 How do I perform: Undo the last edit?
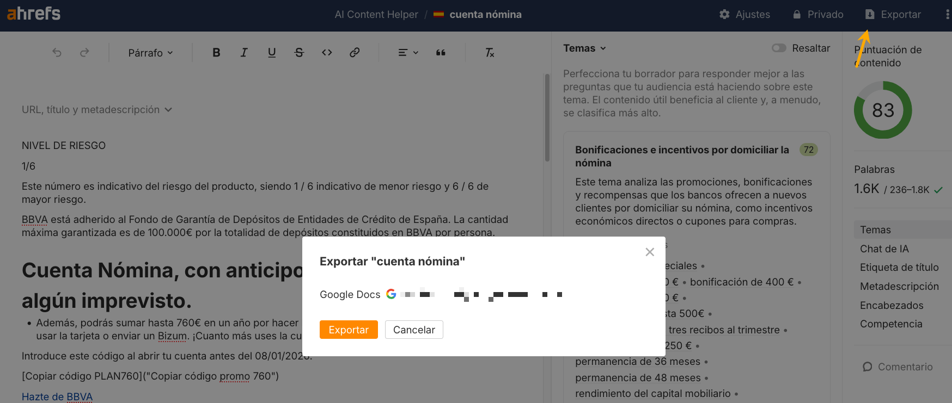click(57, 53)
